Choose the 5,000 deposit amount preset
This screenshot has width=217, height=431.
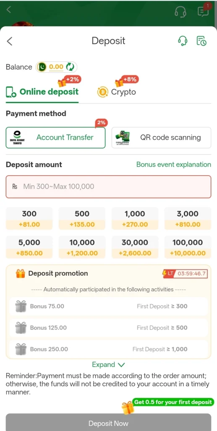(29, 247)
